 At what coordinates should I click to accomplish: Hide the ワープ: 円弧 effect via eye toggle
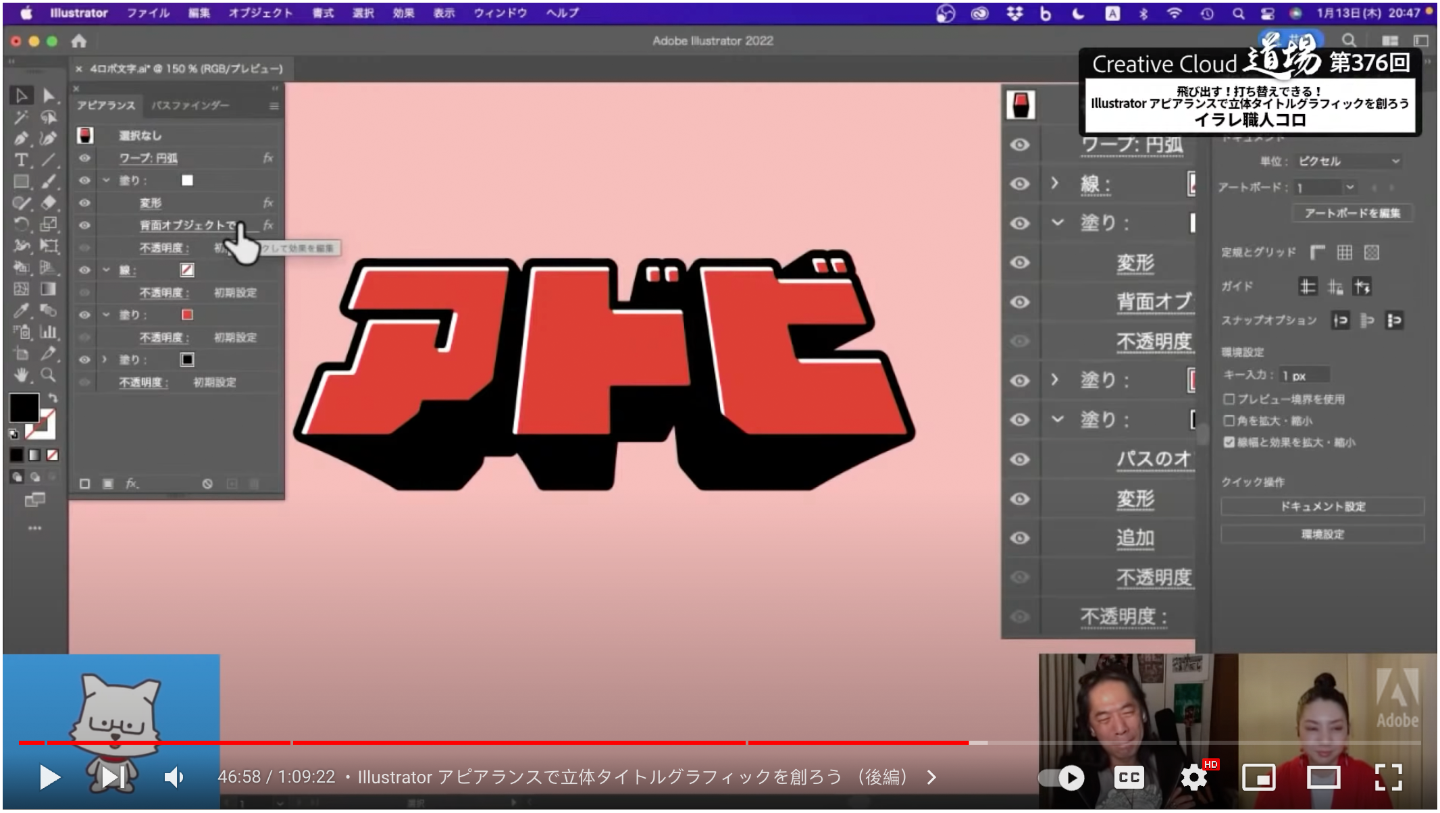[x=84, y=159]
